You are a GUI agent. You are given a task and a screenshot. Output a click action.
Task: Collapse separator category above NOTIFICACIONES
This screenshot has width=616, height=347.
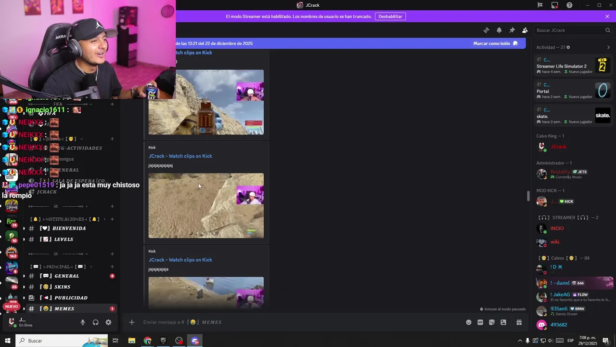[57, 206]
